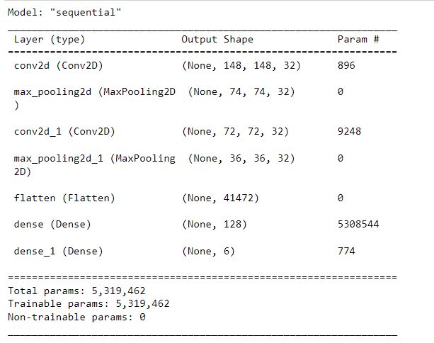The width and height of the screenshot is (434, 343).
Task: Click the Total params: 5,319,462 line
Action: (76, 291)
